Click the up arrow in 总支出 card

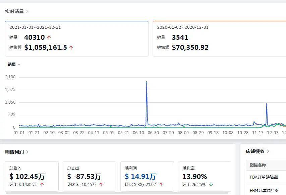pyautogui.click(x=101, y=184)
